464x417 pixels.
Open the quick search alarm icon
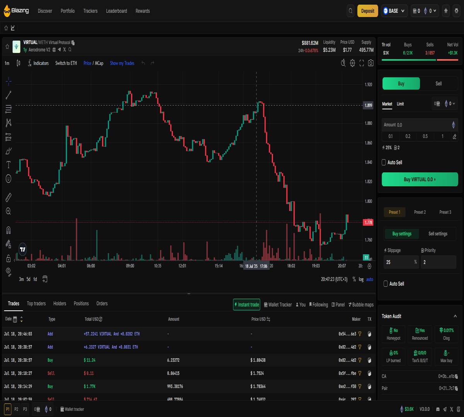343,63
